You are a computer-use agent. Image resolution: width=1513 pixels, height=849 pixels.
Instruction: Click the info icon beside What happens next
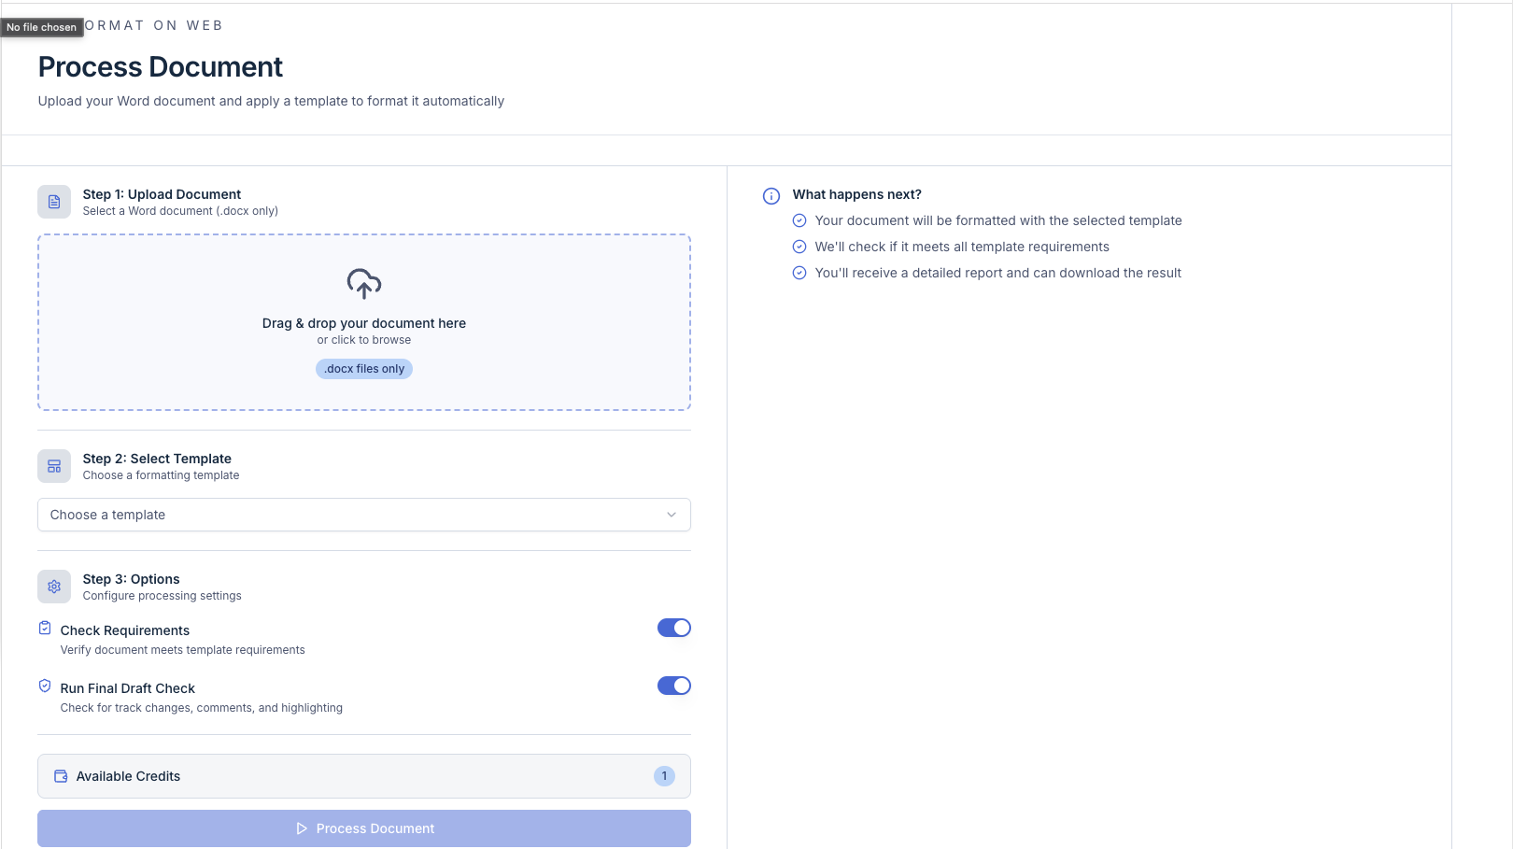[771, 196]
